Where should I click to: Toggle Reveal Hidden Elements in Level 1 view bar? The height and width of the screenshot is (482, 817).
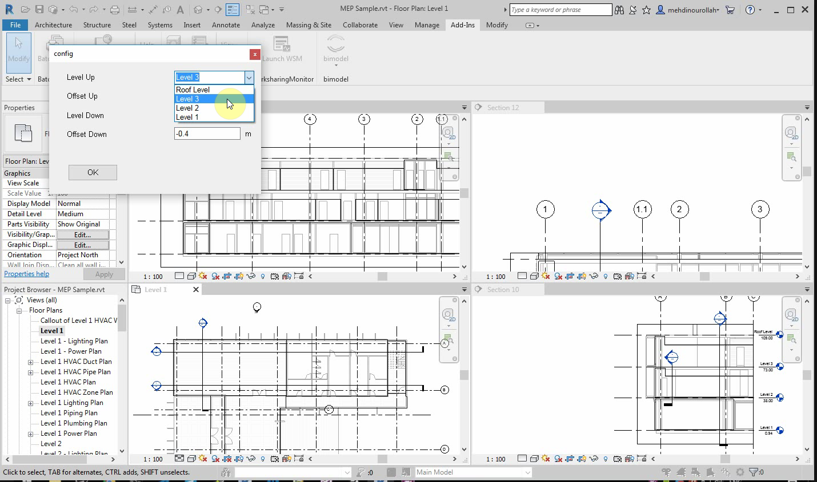[x=263, y=459]
